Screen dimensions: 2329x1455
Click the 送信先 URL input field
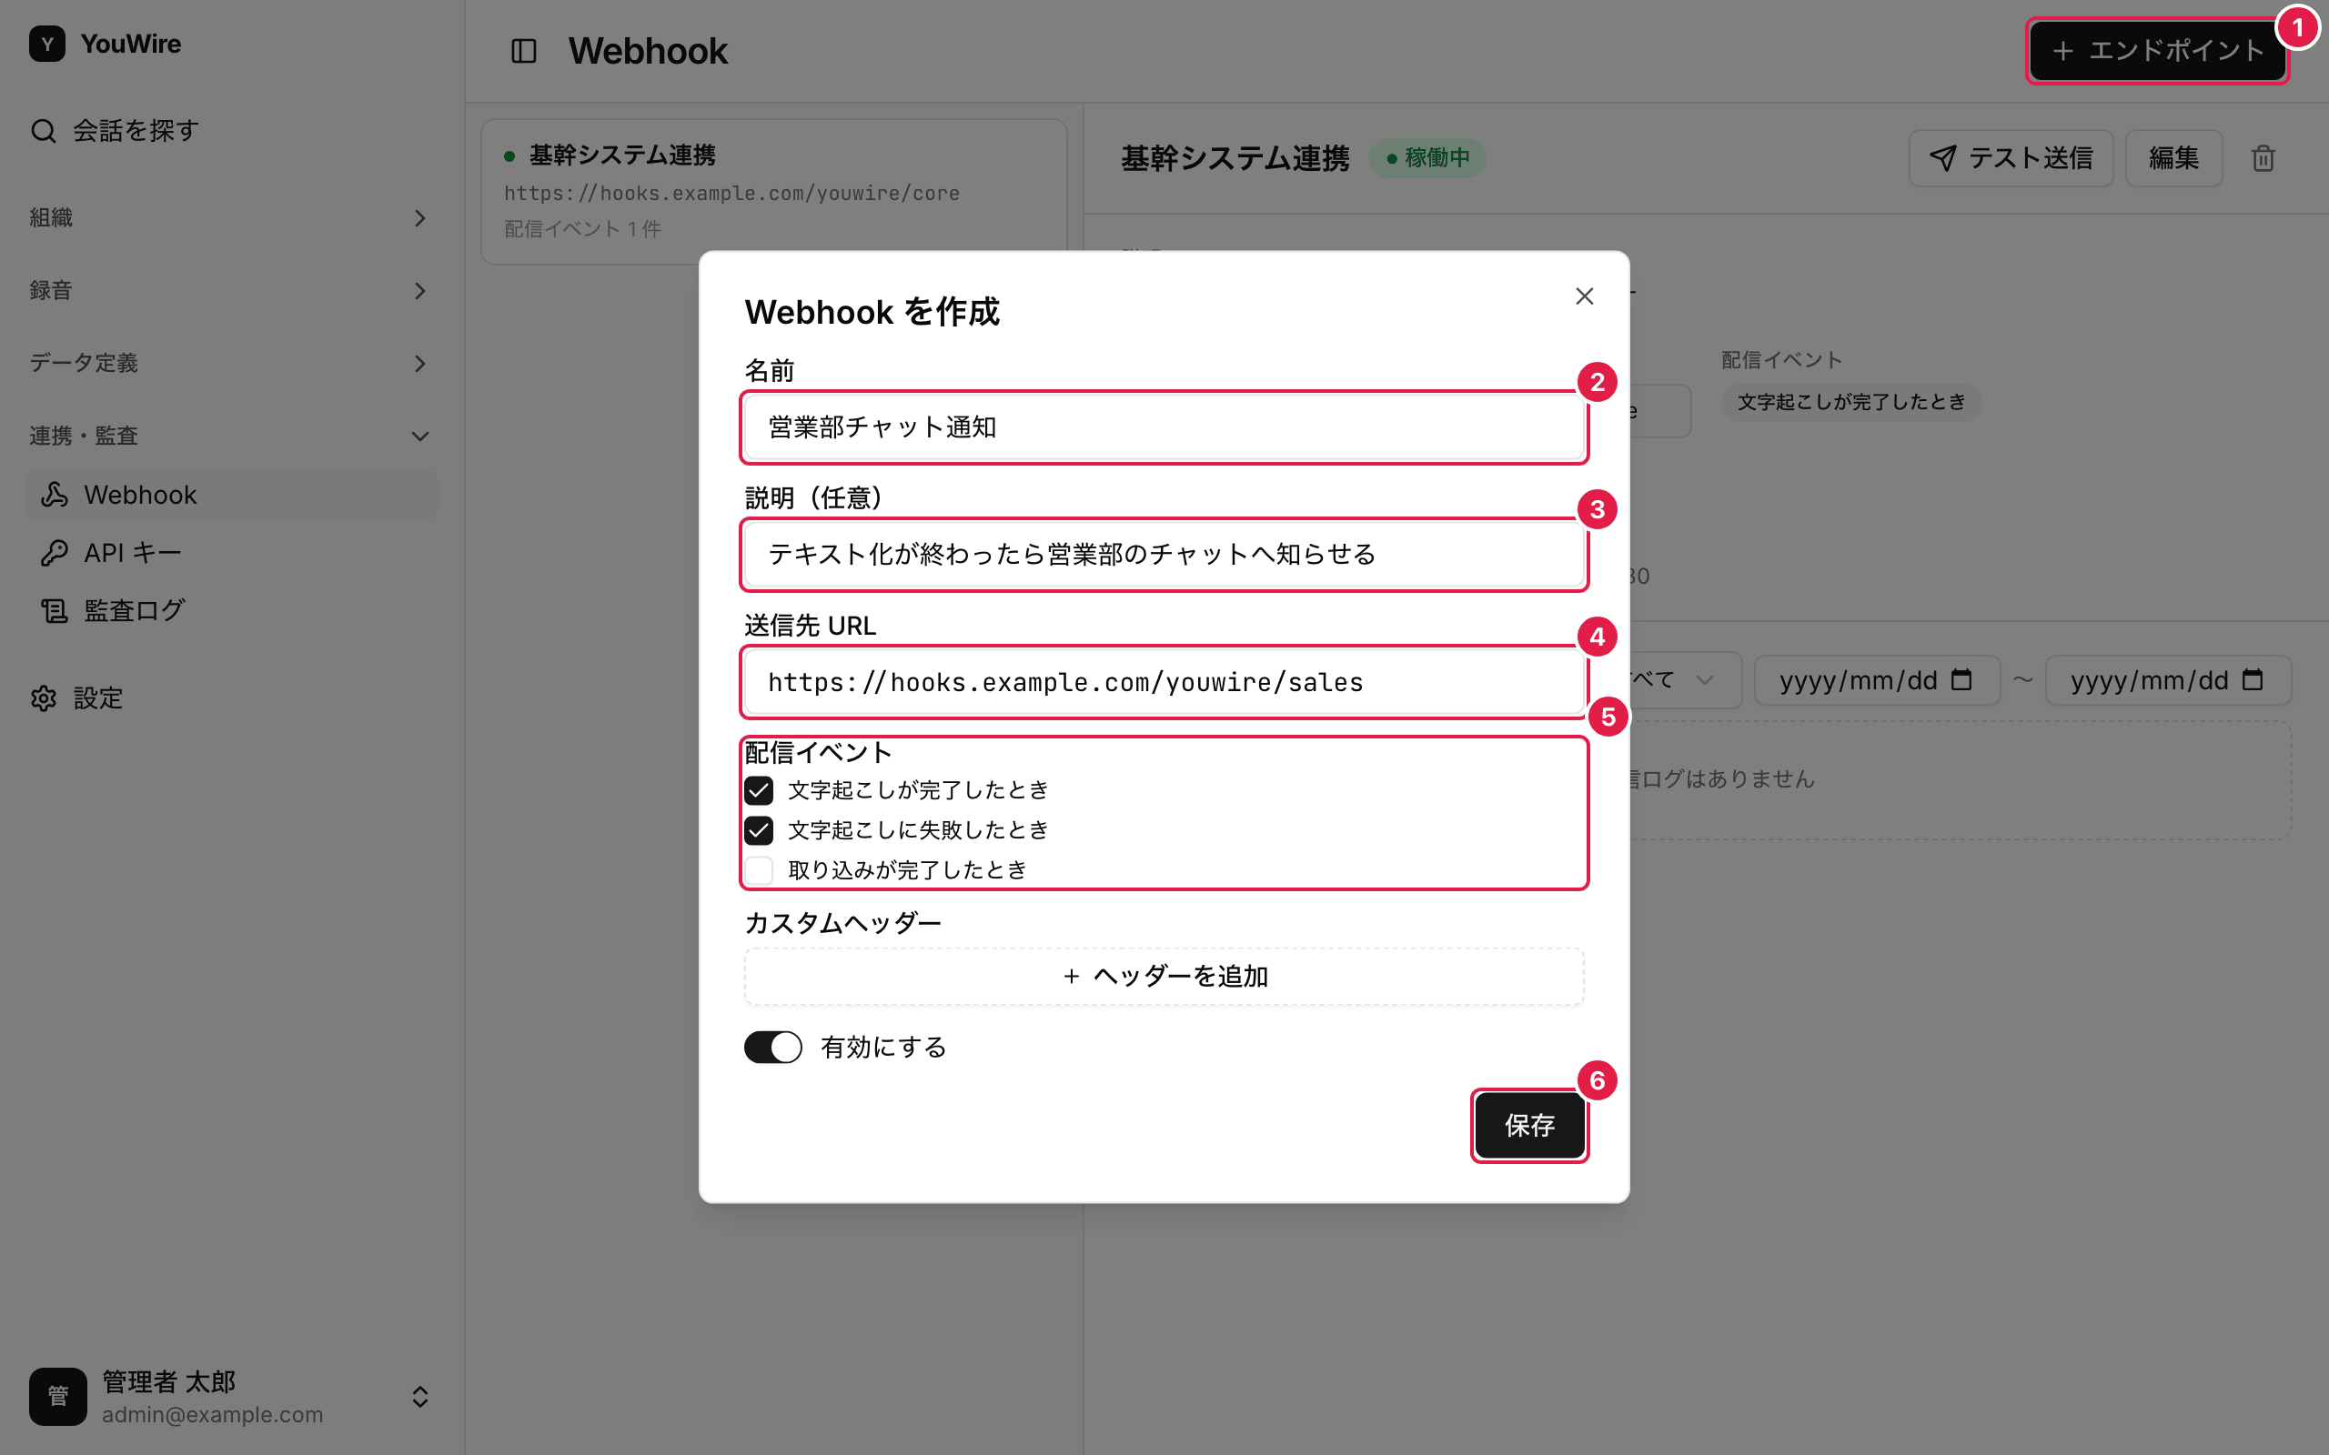pos(1164,682)
